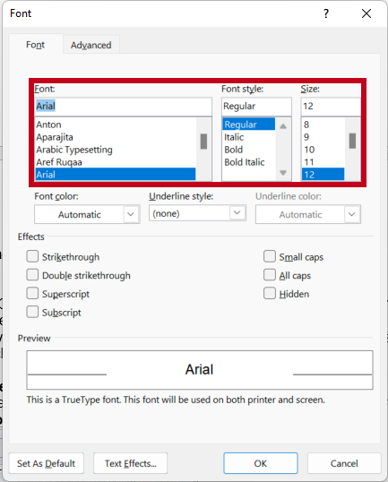The image size is (388, 482).
Task: Select Bold Italic in font style list
Action: (245, 162)
